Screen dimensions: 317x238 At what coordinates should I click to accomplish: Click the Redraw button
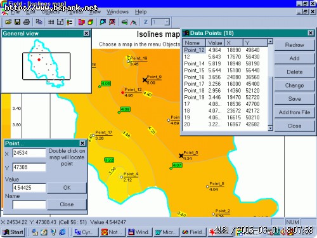294,45
